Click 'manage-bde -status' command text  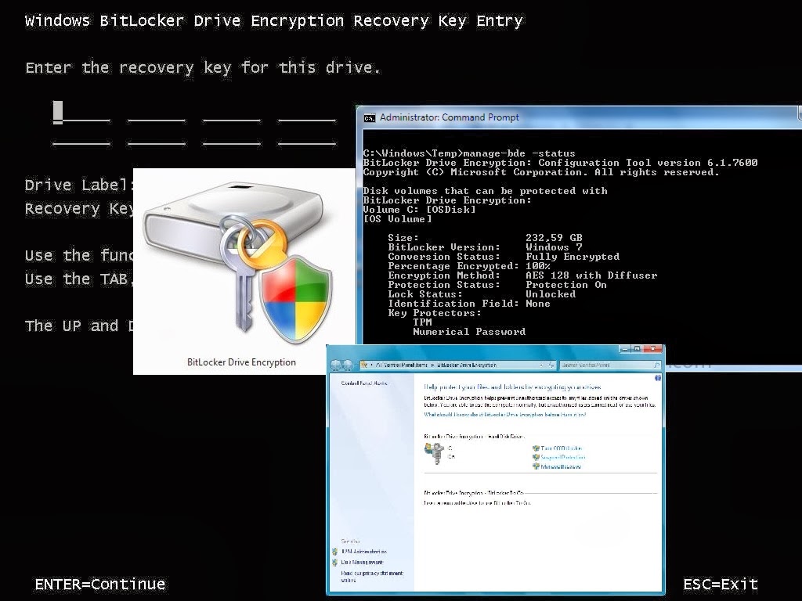pos(519,153)
